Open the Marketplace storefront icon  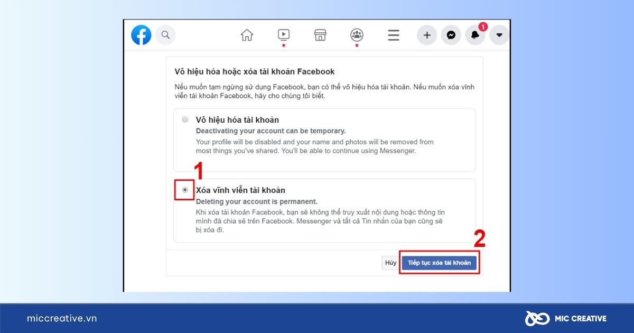(320, 35)
